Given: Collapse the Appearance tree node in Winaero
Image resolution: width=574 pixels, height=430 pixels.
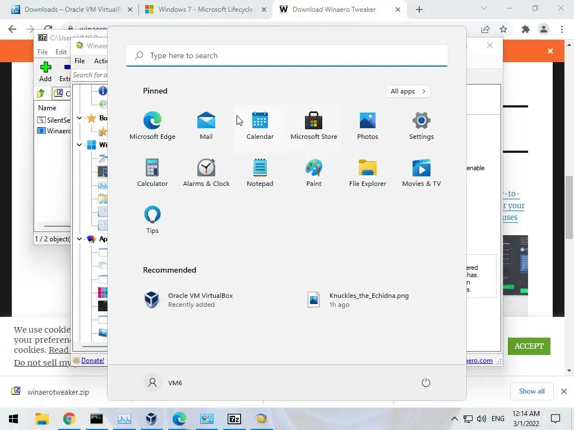Looking at the screenshot, I should coord(79,239).
